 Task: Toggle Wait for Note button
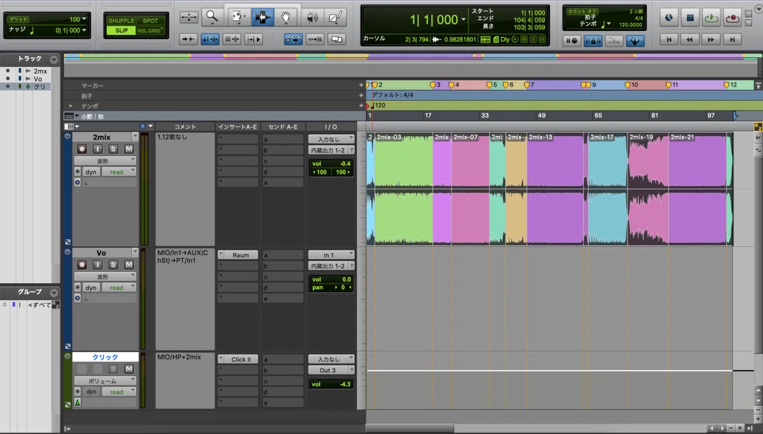pyautogui.click(x=572, y=41)
